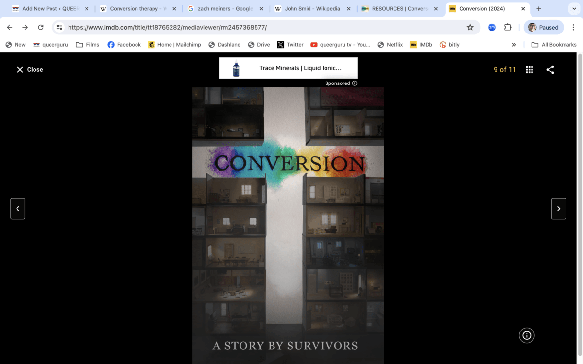The height and width of the screenshot is (364, 583).
Task: Go to the next image arrow
Action: point(559,209)
